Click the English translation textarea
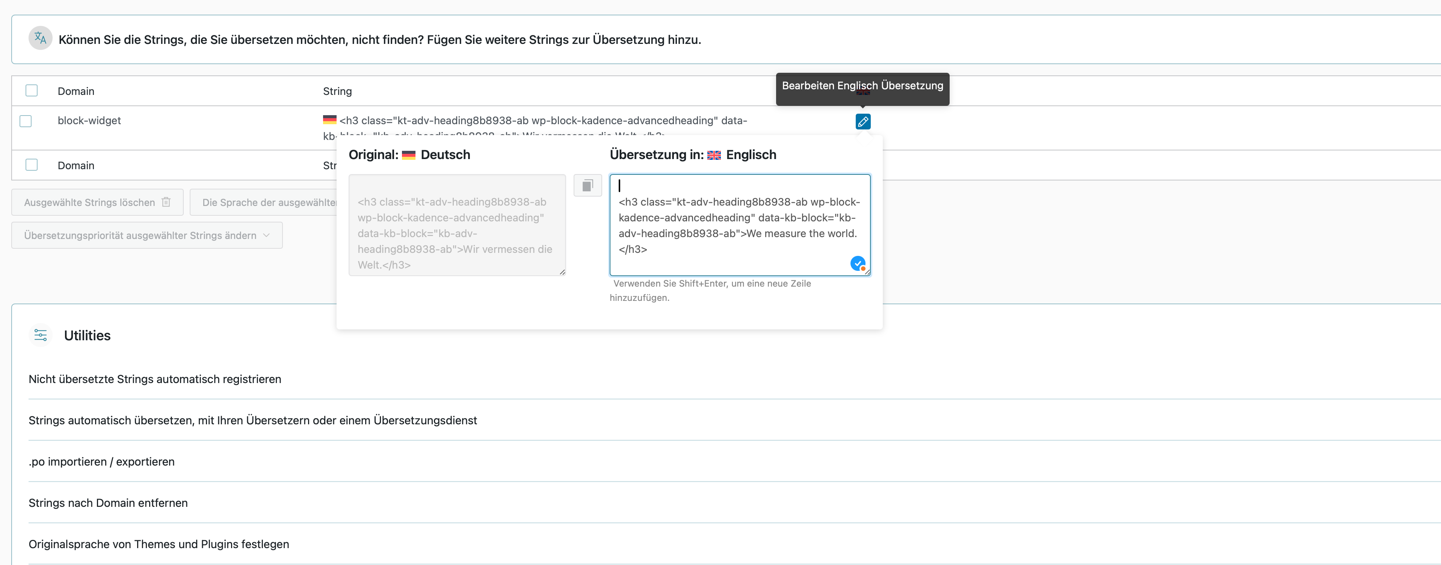The image size is (1441, 565). (740, 225)
